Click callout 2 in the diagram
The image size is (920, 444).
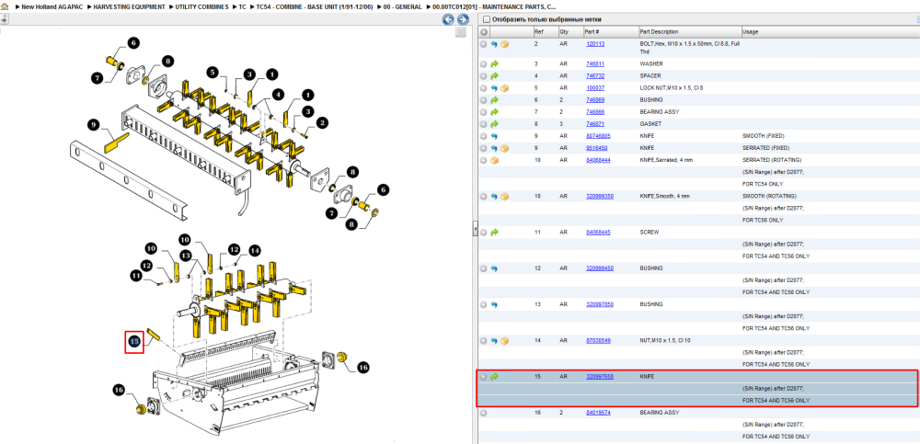[321, 122]
